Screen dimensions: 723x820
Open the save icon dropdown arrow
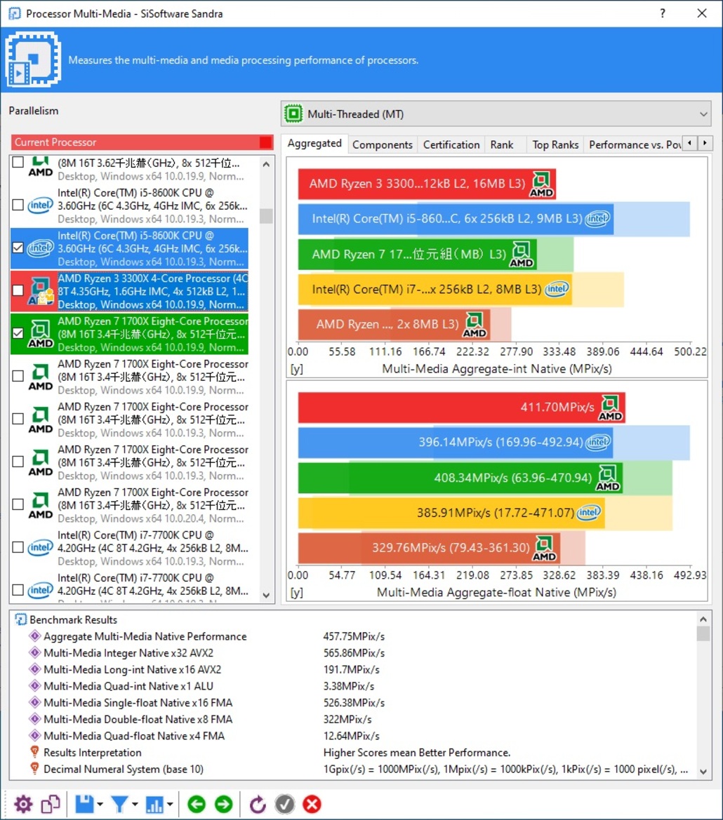point(100,805)
